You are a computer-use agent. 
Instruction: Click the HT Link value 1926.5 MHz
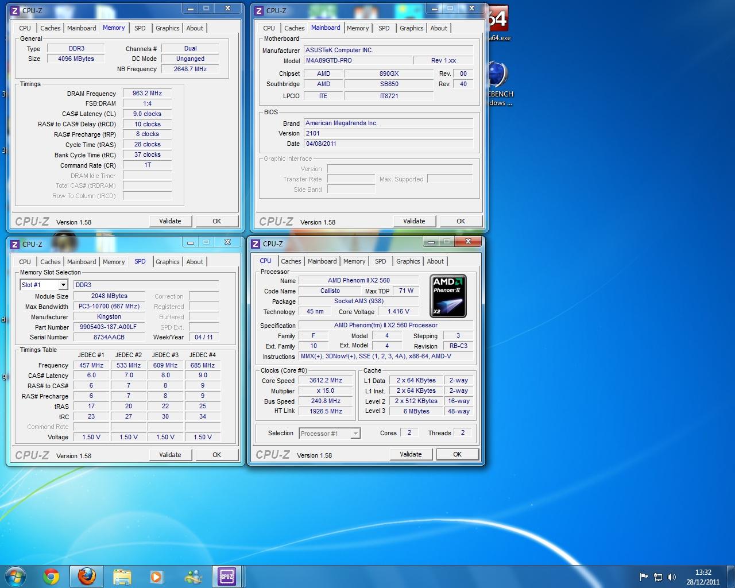tap(326, 411)
